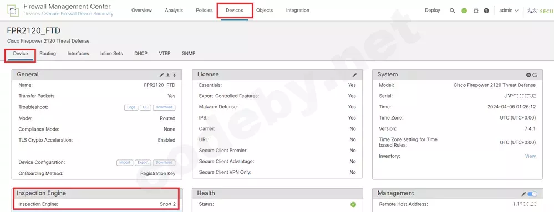Open the search magnifier icon in header
The height and width of the screenshot is (212, 554).
coord(453,11)
